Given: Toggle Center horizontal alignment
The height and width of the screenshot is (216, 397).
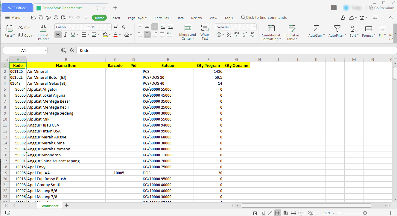Looking at the screenshot, I should [x=147, y=35].
